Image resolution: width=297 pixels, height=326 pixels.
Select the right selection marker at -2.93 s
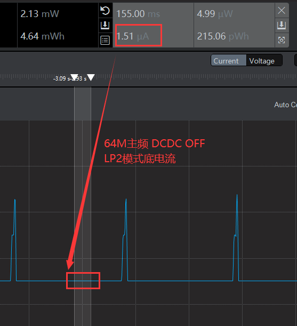(x=91, y=77)
